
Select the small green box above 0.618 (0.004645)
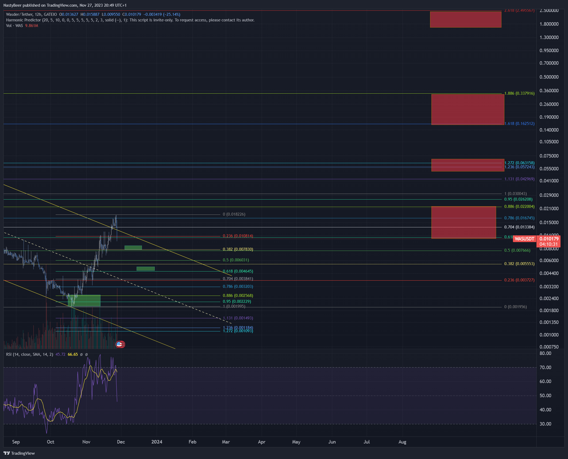tap(146, 269)
